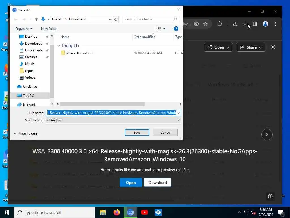Open YouTube app from taskbar

pos(144,212)
